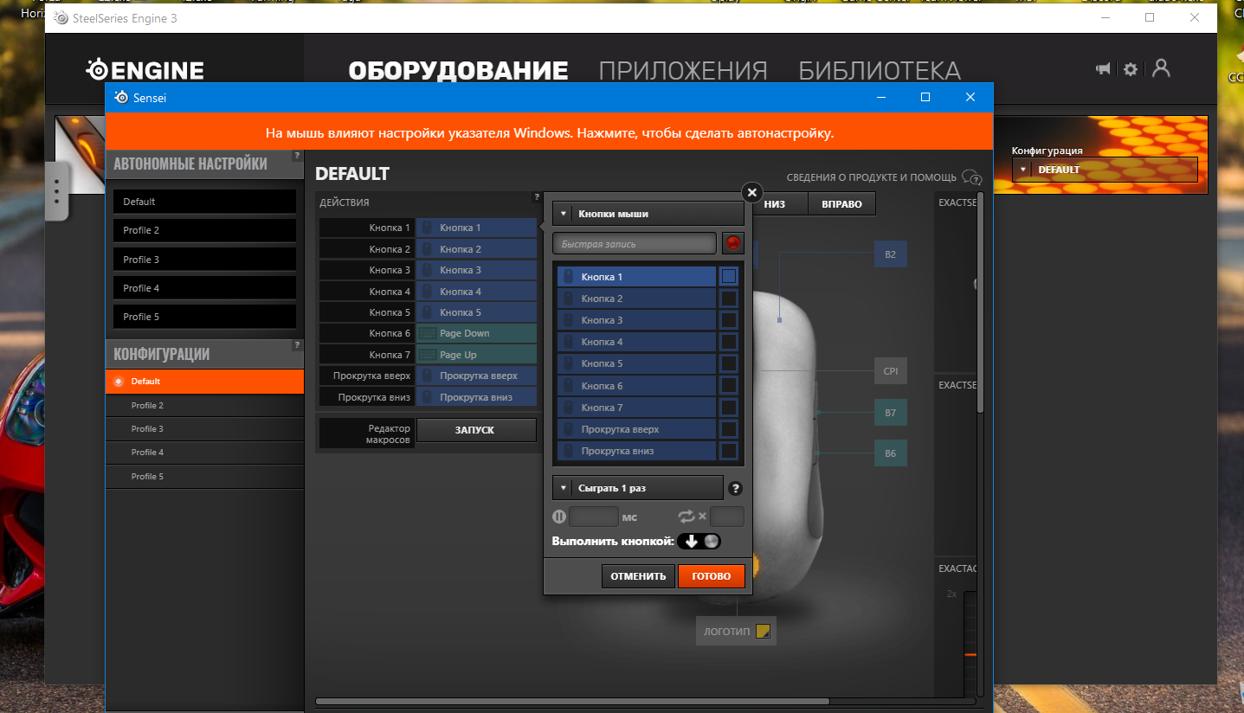Close the button assignment popup with X
The image size is (1244, 713).
click(751, 192)
